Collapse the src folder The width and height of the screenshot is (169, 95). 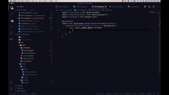coord(17,42)
